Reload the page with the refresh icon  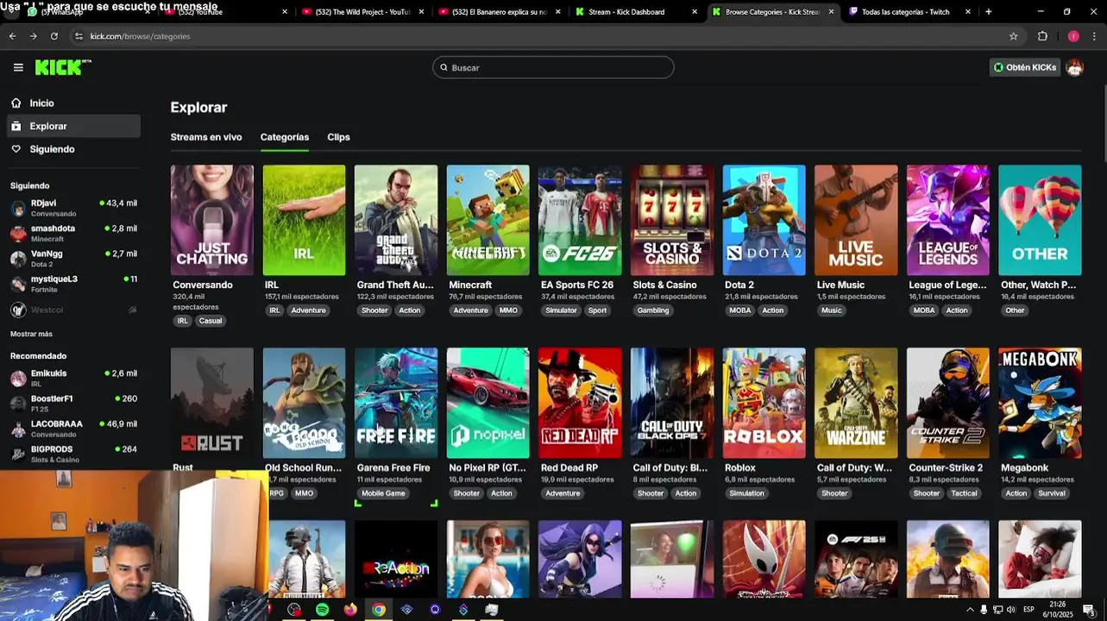pos(53,36)
